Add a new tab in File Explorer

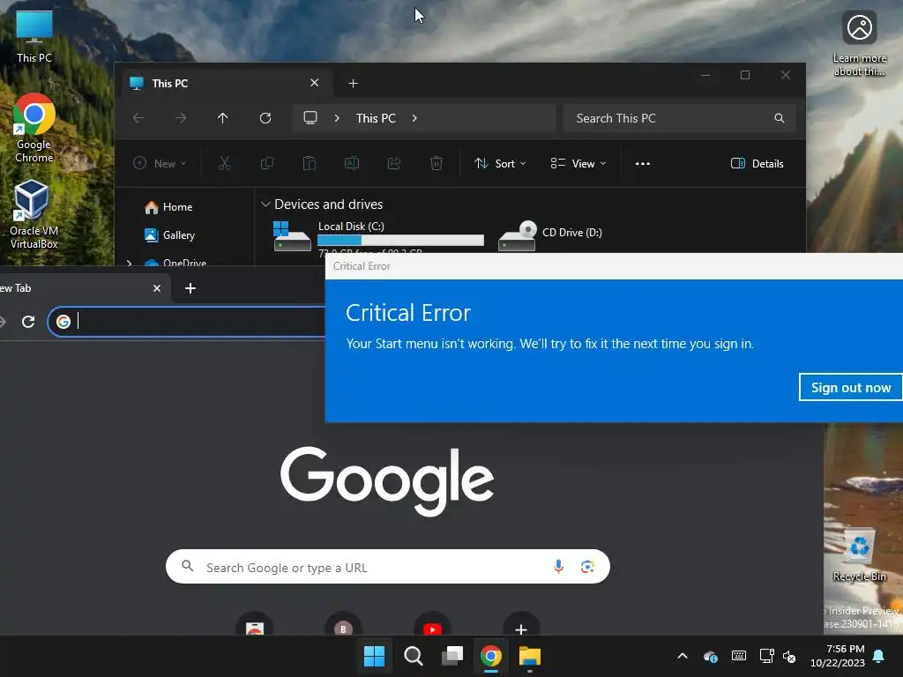[x=353, y=84]
